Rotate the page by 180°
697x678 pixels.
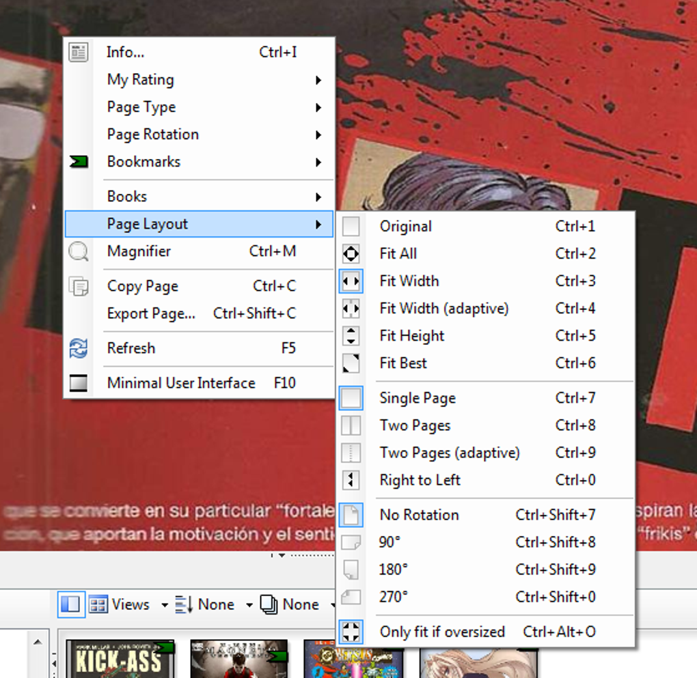point(486,569)
